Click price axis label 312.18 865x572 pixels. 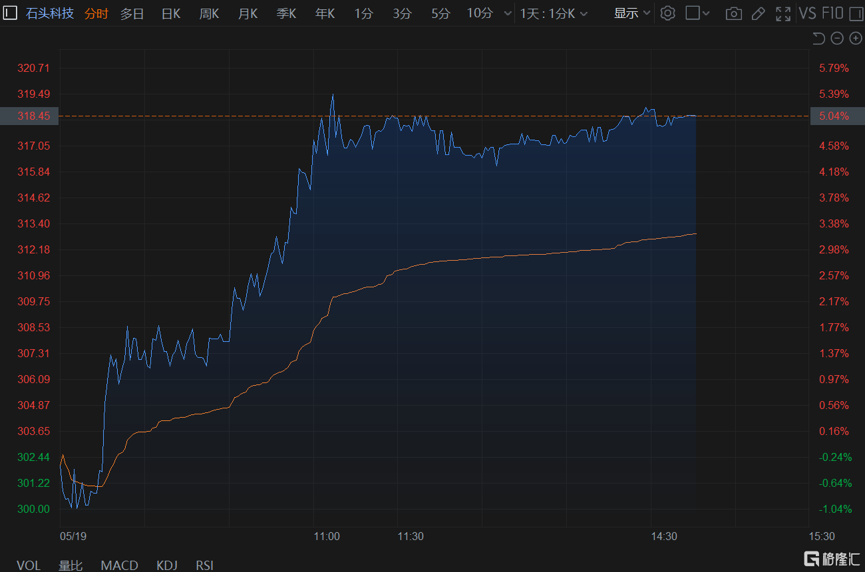pyautogui.click(x=33, y=249)
